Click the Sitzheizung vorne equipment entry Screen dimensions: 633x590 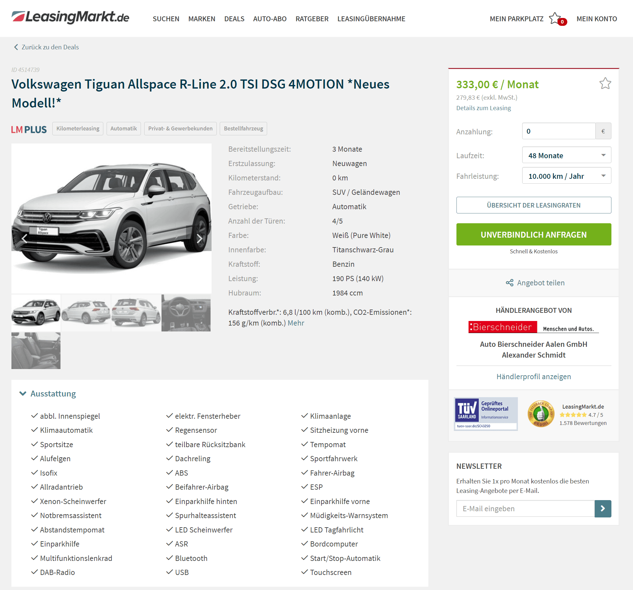tap(339, 430)
